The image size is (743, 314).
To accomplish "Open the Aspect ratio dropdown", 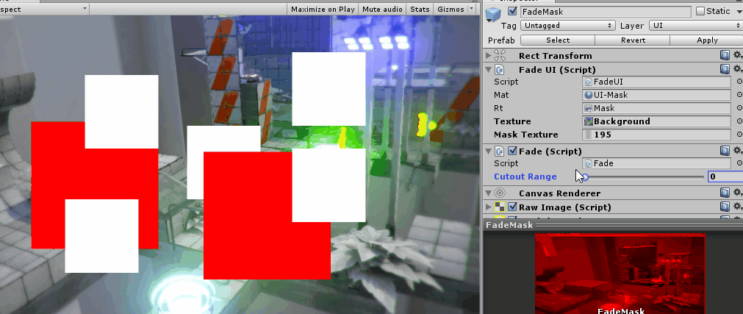I will coord(44,9).
